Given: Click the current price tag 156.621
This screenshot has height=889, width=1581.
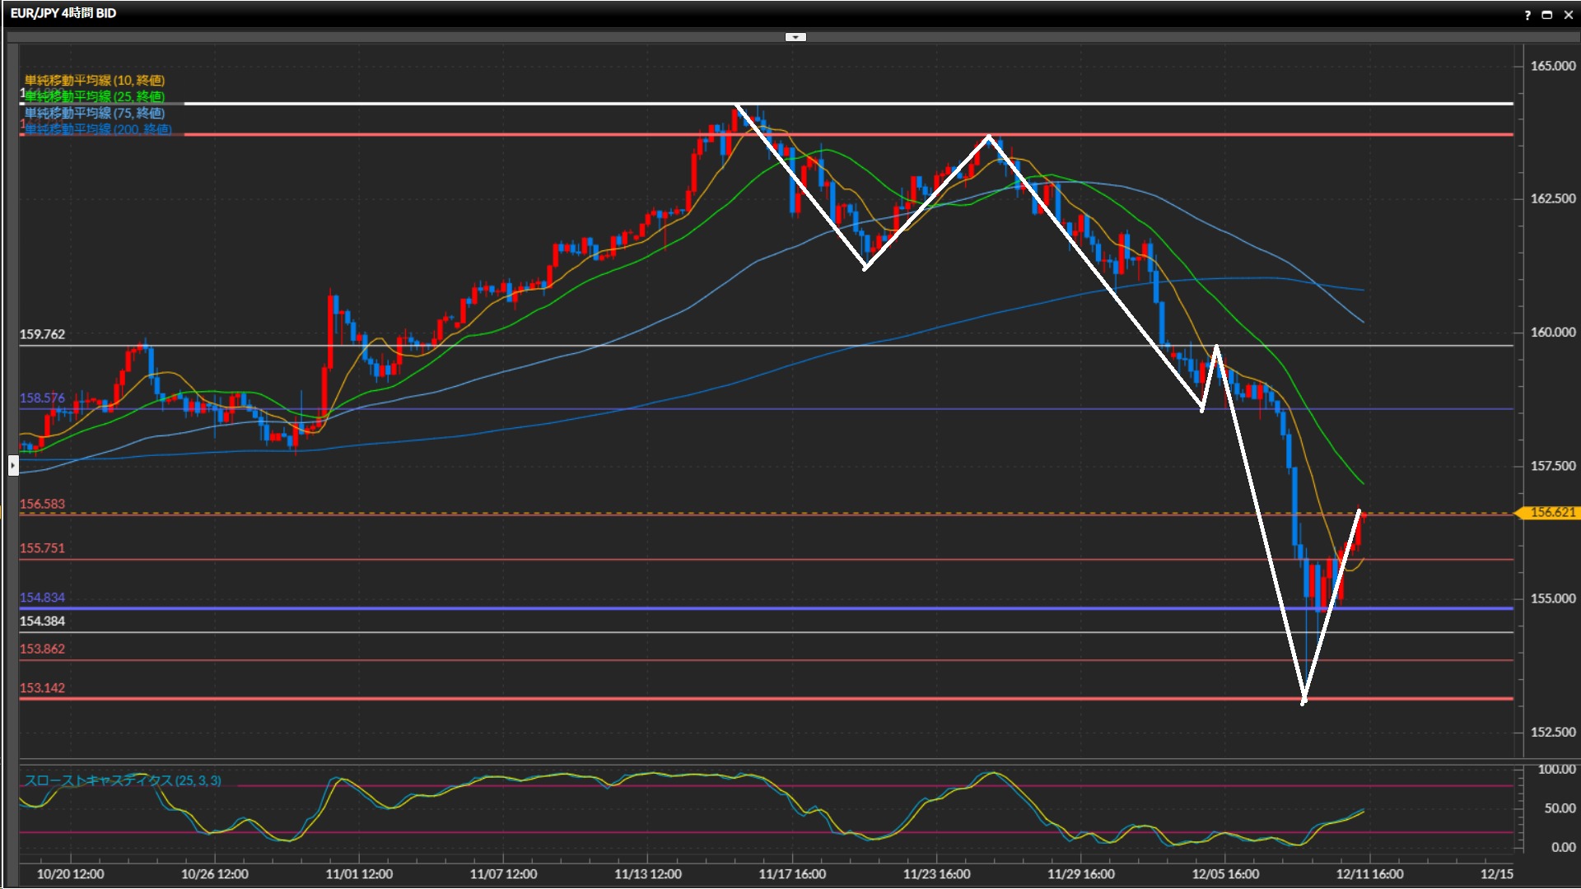Looking at the screenshot, I should (1551, 512).
